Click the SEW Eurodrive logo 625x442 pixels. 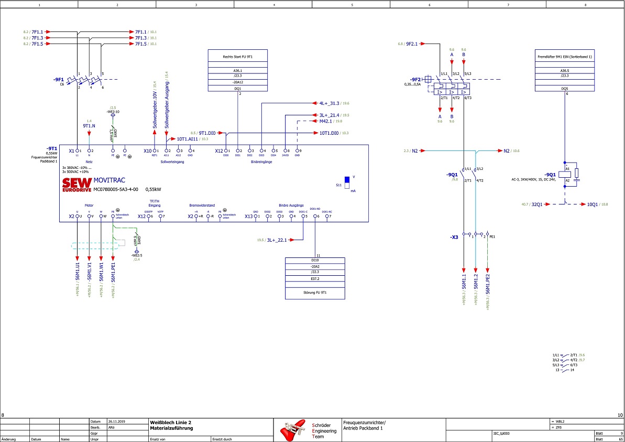point(76,186)
